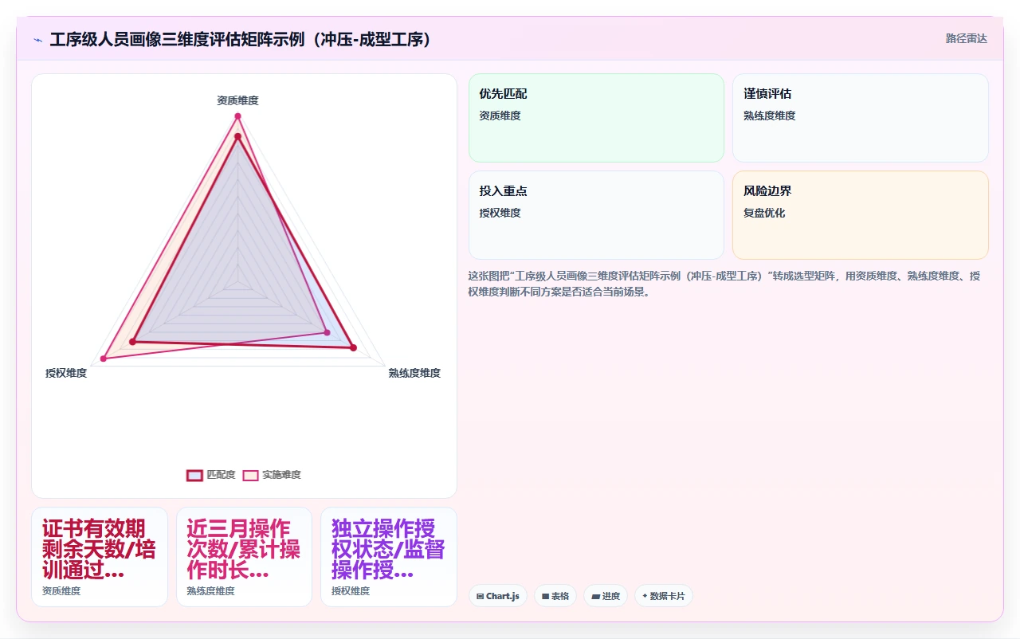
Task: Click the icon in the 表格 chip
Action: 546,596
